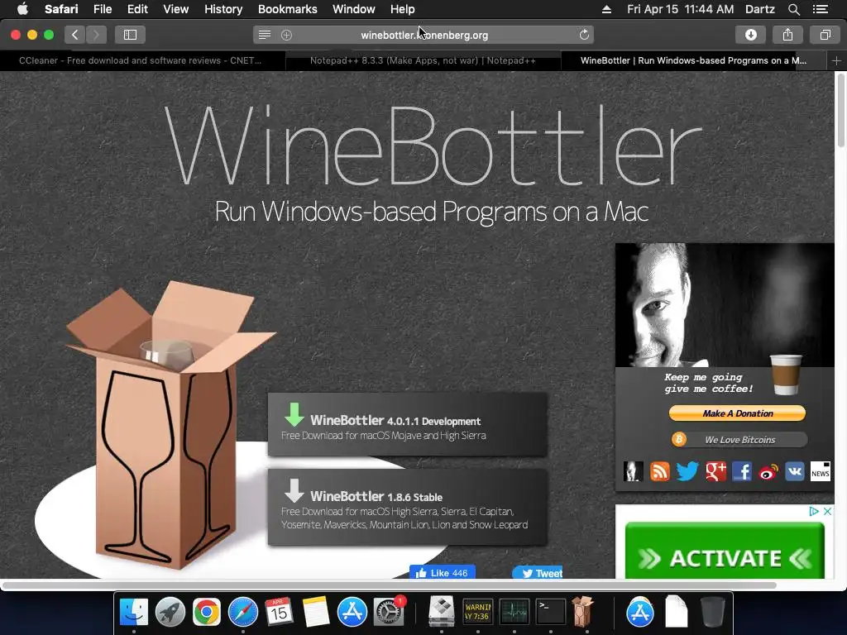Click the horizontal page scrollbar
Image resolution: width=847 pixels, height=635 pixels.
[389, 585]
